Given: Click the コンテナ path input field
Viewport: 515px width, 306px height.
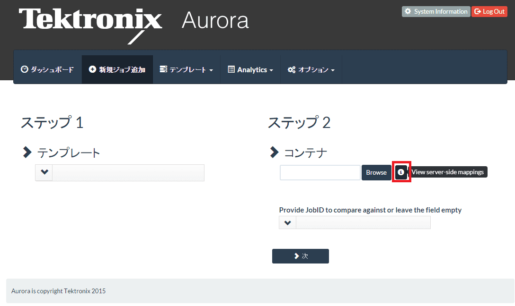Looking at the screenshot, I should [x=320, y=173].
